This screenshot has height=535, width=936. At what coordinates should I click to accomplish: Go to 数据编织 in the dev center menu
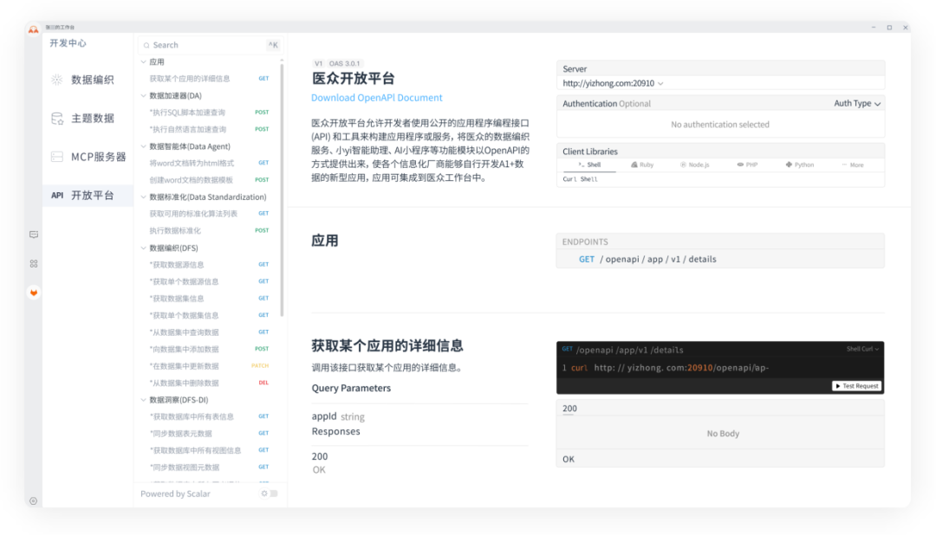click(88, 80)
